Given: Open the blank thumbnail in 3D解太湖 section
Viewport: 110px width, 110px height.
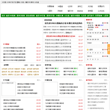Looking at the screenshot, I should tap(51, 89).
